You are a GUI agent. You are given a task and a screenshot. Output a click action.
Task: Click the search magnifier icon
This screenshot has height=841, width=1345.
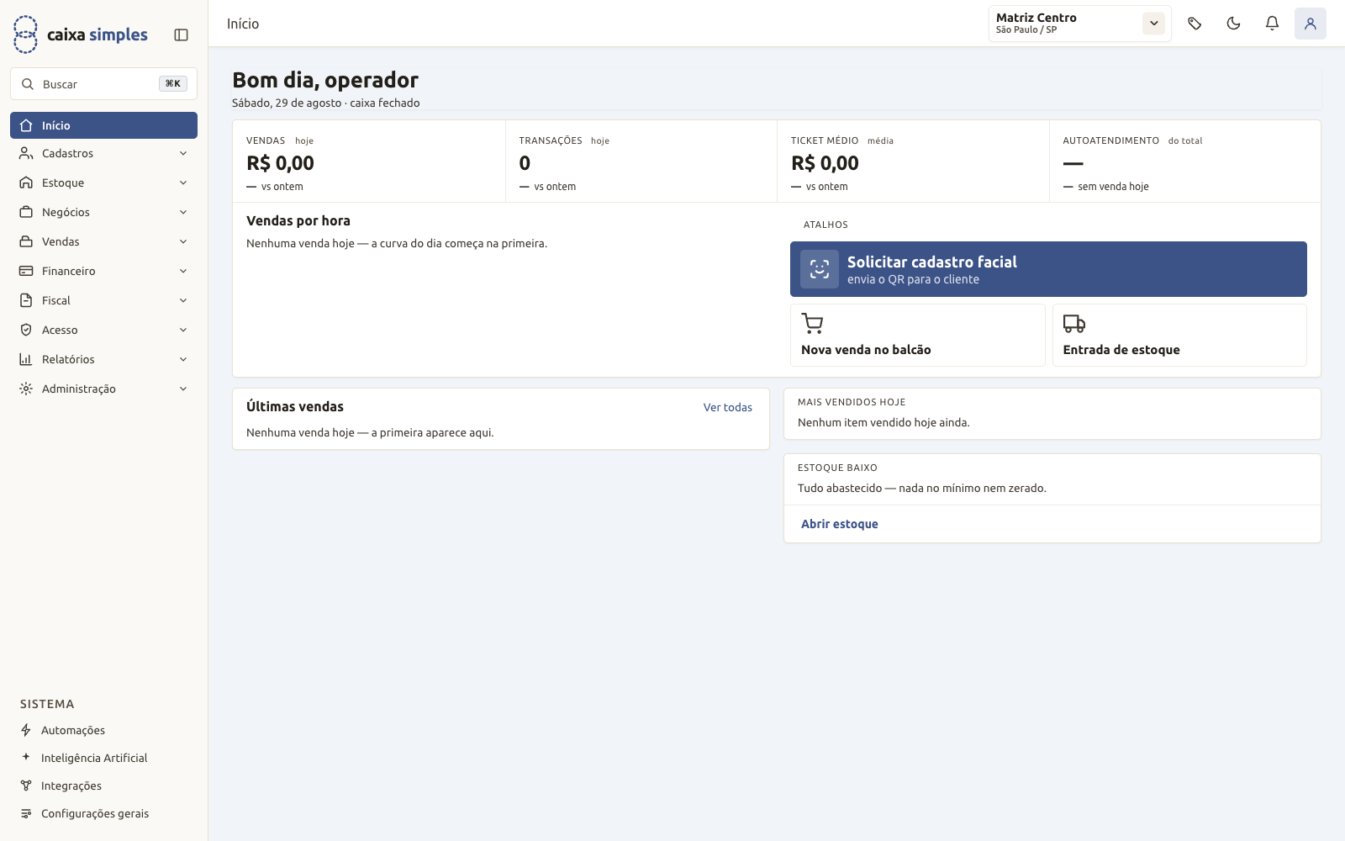coord(28,84)
